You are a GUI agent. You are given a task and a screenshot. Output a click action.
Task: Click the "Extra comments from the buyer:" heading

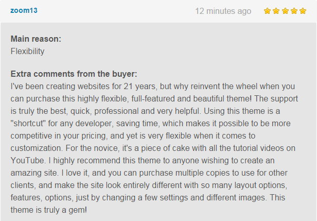coord(74,74)
